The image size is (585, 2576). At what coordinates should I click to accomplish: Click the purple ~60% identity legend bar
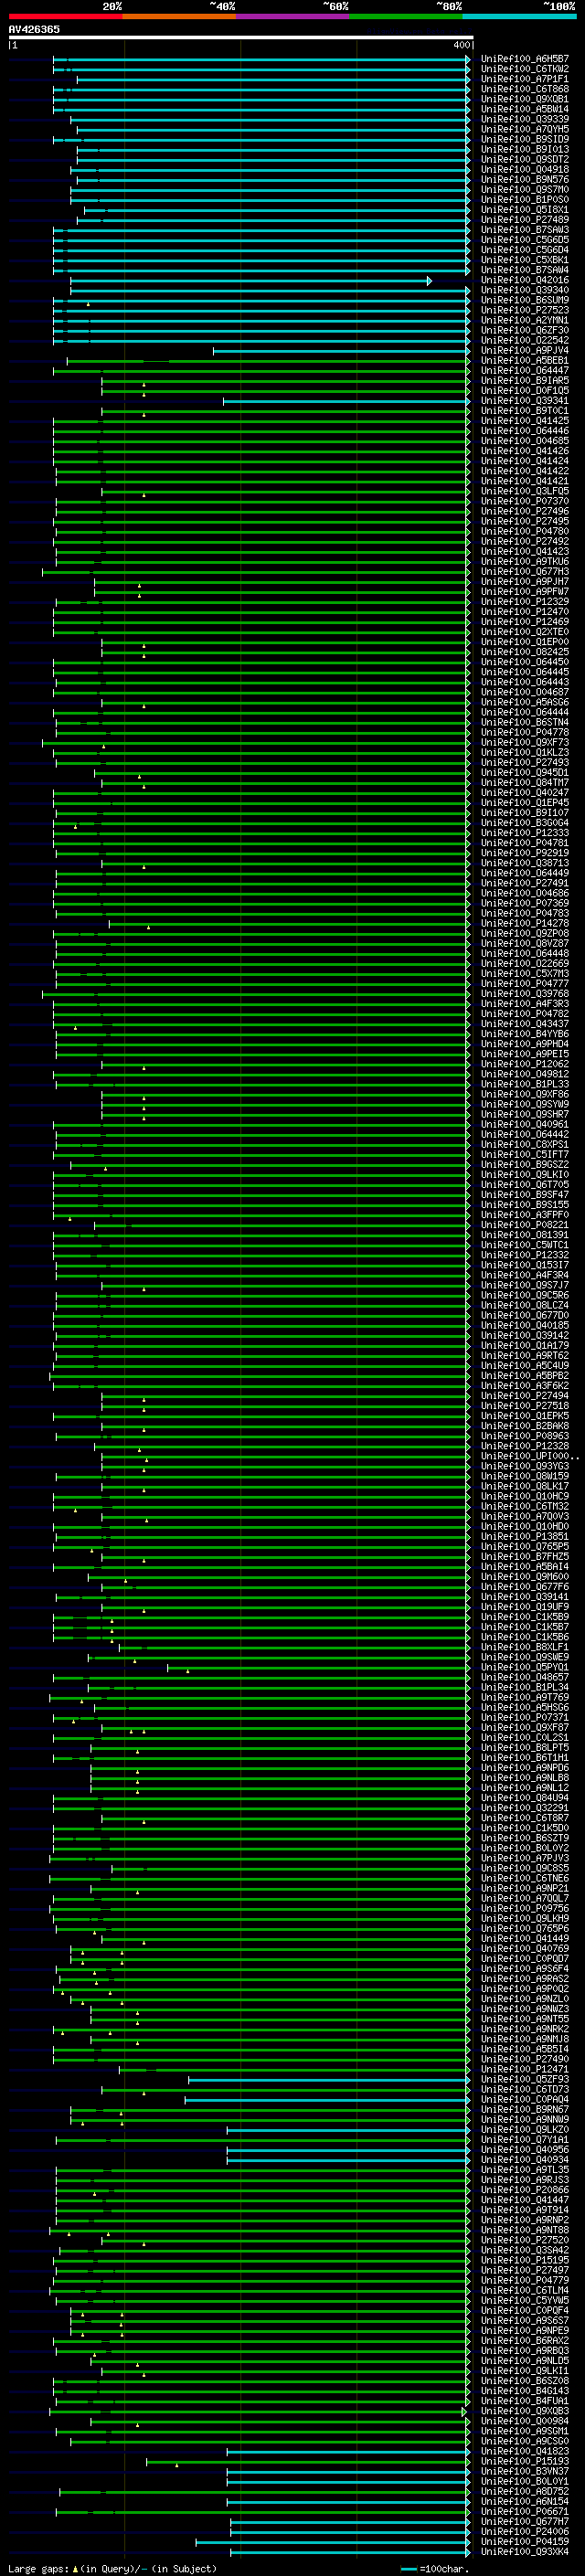(292, 16)
